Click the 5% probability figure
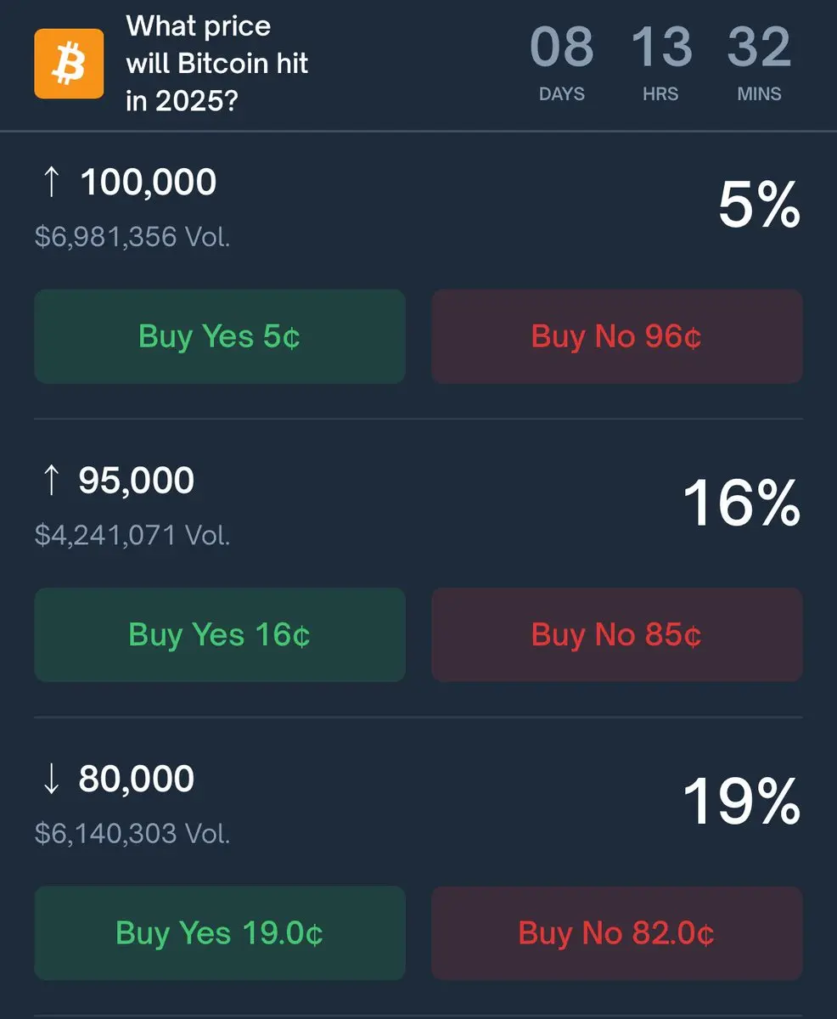837x1019 pixels. coord(759,205)
